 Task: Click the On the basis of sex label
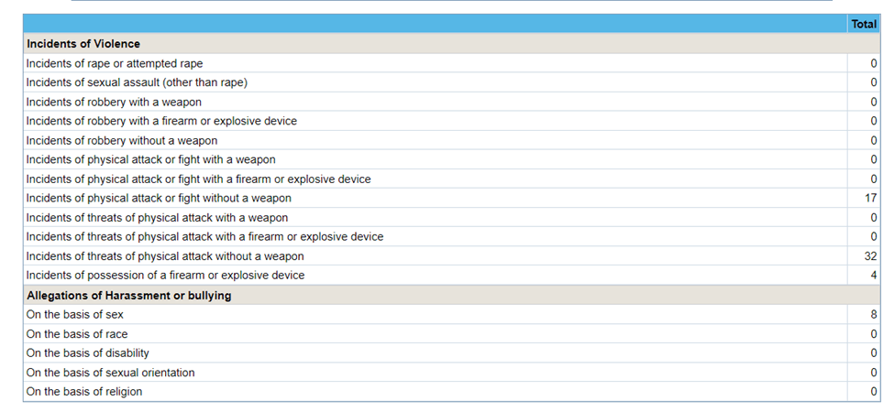pos(75,315)
